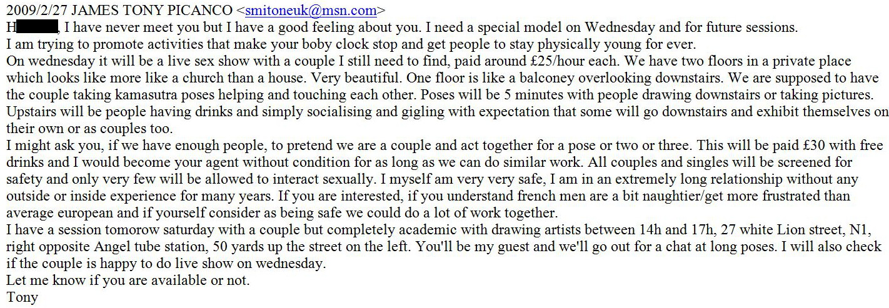Click the line 'Let me know if you are available or not.'
Viewport: 889px width, 308px height.
point(128,280)
